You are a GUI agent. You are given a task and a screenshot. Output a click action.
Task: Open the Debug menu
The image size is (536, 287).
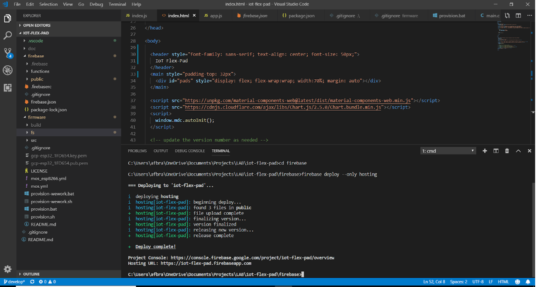(96, 4)
